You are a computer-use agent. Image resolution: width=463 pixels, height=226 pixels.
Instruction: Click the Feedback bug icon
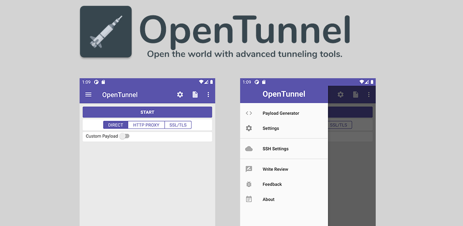249,184
